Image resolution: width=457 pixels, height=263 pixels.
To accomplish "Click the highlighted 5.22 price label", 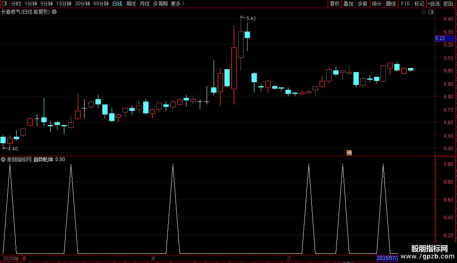I will click(x=445, y=38).
